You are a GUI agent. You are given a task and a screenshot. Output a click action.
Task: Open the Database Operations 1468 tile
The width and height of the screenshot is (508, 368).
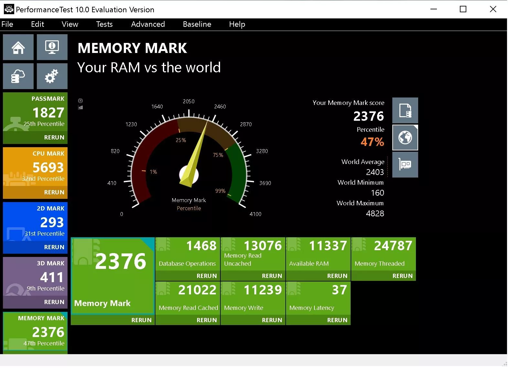(x=188, y=254)
